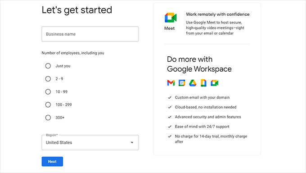The height and width of the screenshot is (173, 306).
Task: Click the Meet label under the logo
Action: (169, 28)
